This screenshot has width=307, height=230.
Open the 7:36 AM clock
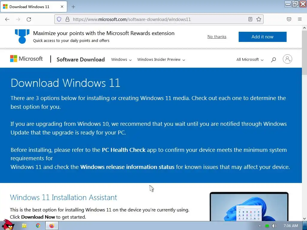coord(291,226)
